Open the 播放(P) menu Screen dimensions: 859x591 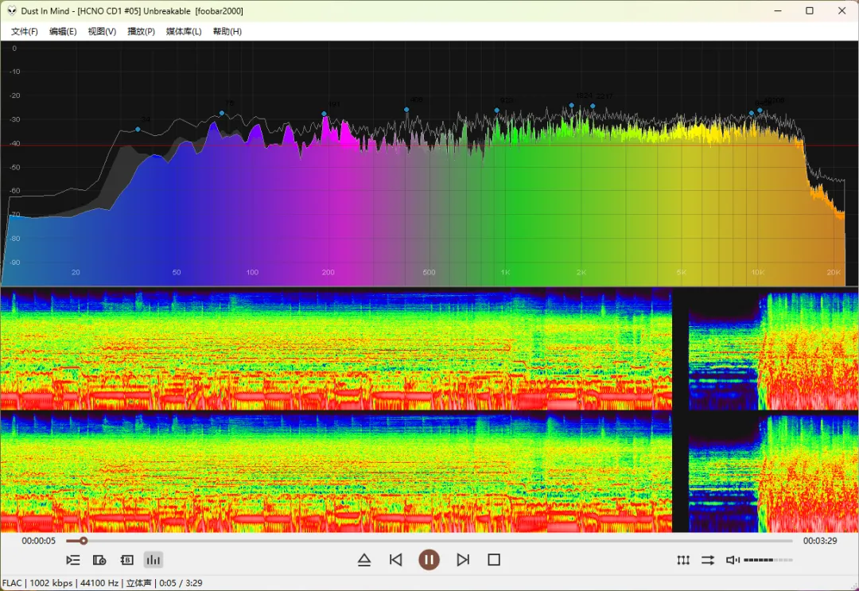point(140,31)
